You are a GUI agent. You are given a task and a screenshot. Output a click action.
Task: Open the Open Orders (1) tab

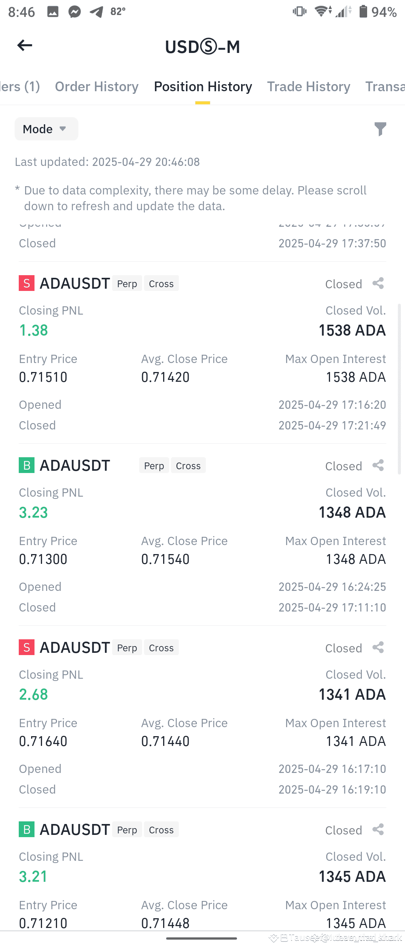[x=20, y=87]
